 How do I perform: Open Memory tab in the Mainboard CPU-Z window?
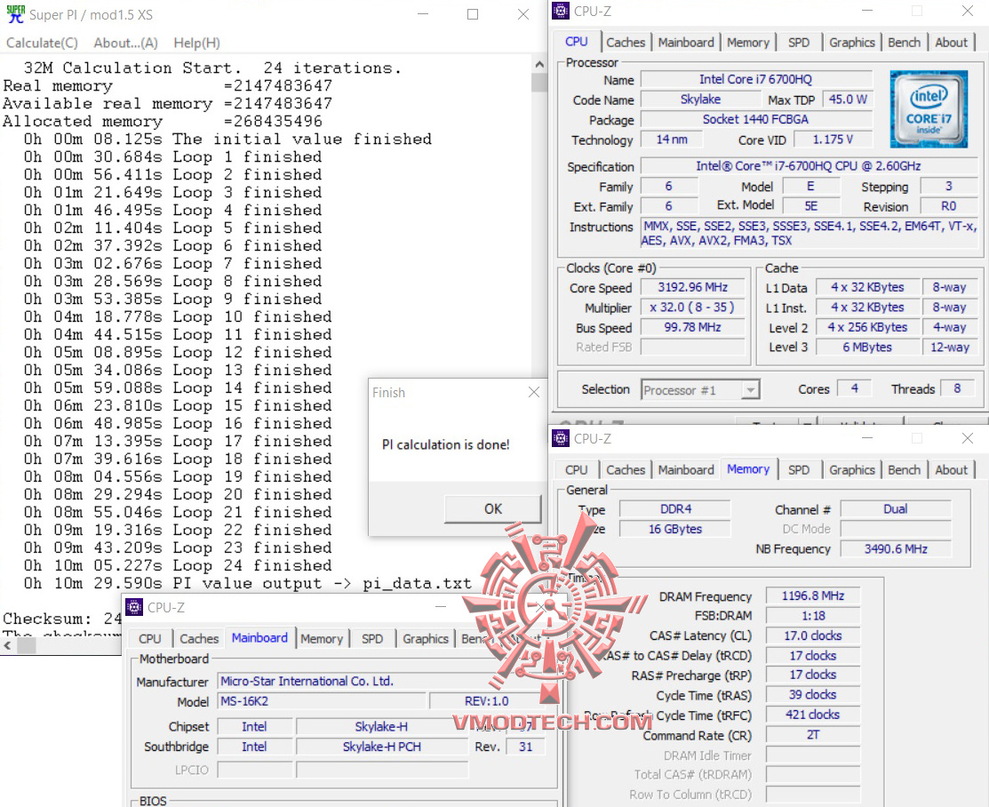[x=322, y=638]
